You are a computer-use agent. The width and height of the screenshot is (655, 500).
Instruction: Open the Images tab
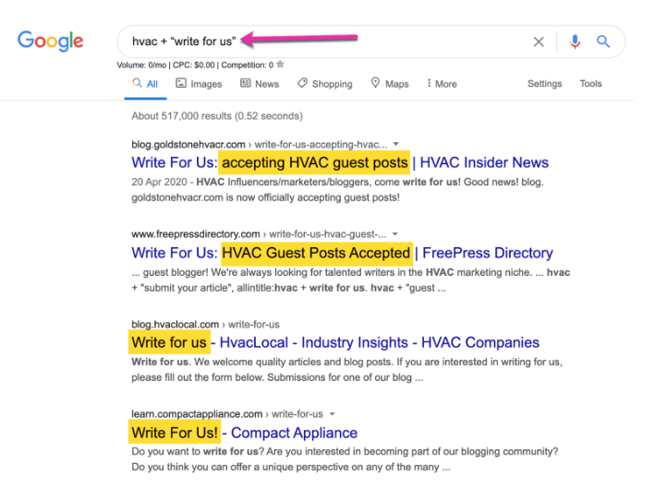tap(199, 84)
